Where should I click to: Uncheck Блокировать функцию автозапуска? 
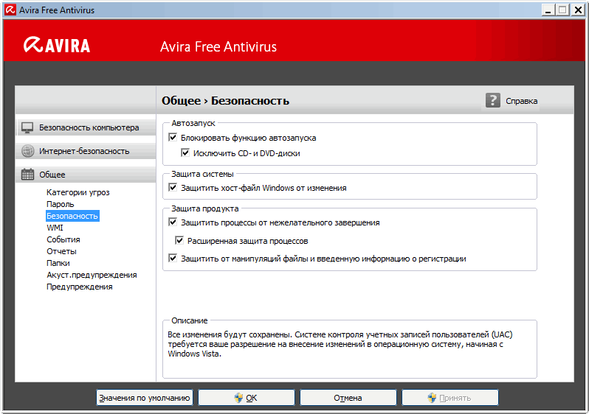[x=173, y=138]
